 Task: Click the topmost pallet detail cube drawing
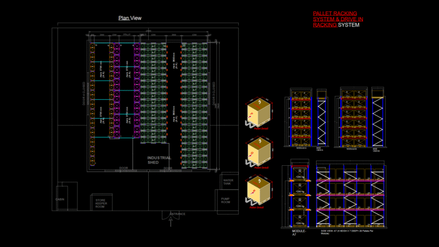coord(259,114)
